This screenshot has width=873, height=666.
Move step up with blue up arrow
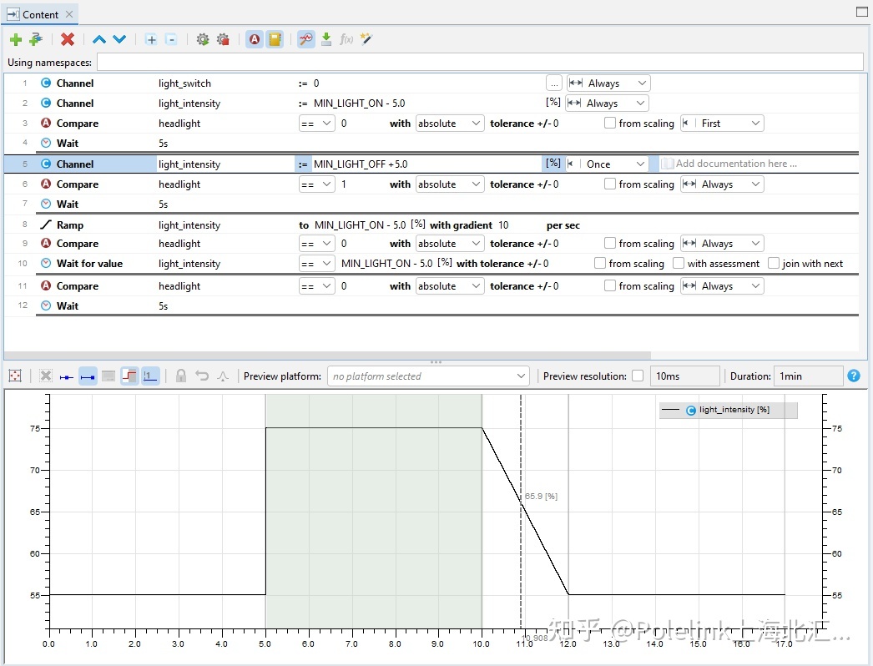[99, 39]
